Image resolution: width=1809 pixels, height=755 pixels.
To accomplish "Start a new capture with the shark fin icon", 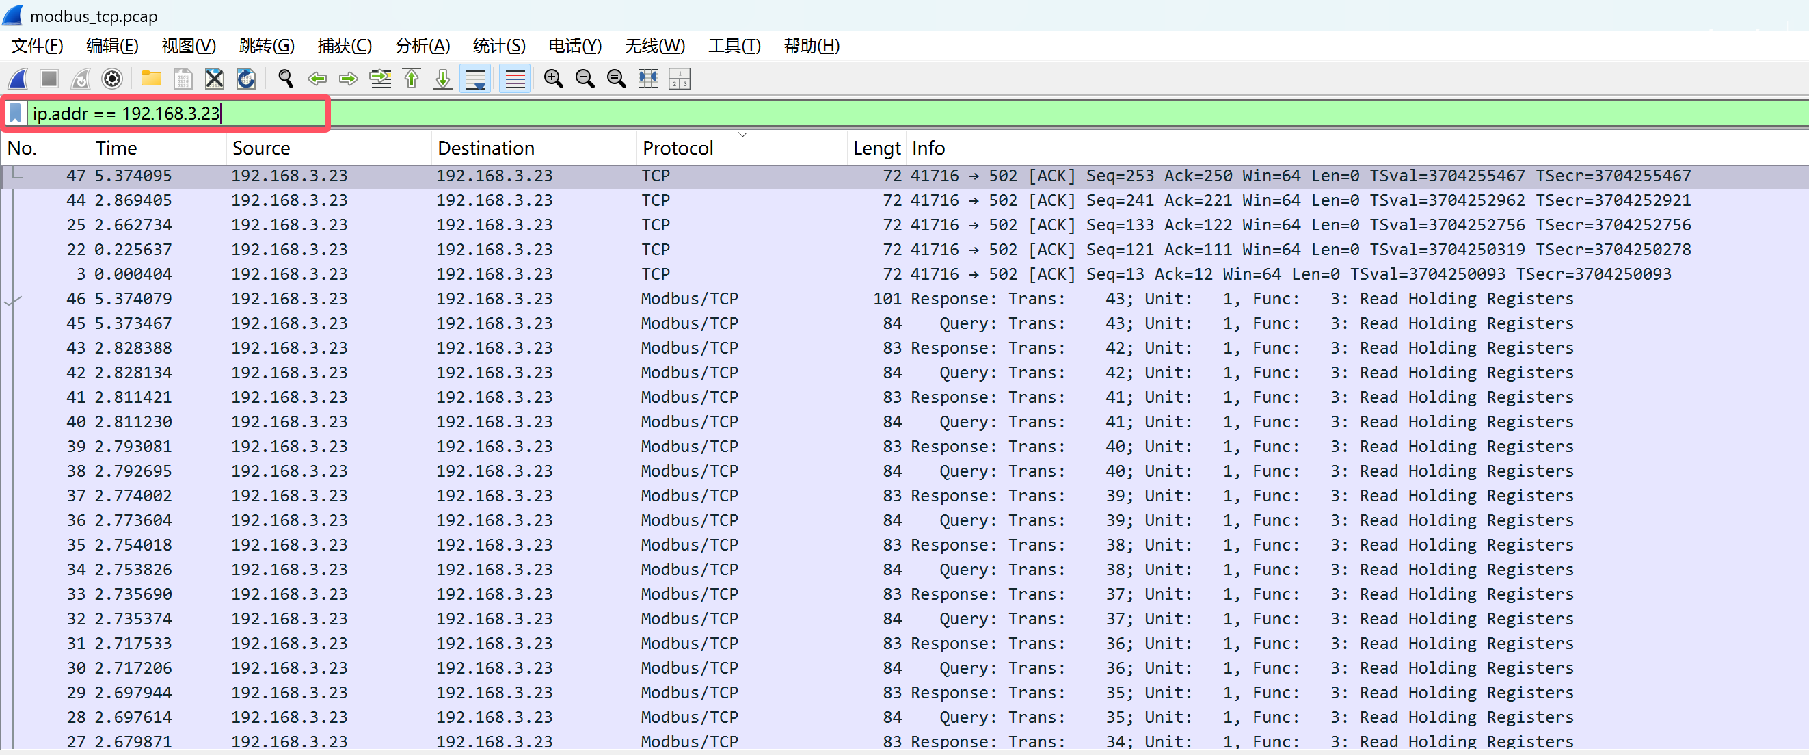I will [x=18, y=79].
